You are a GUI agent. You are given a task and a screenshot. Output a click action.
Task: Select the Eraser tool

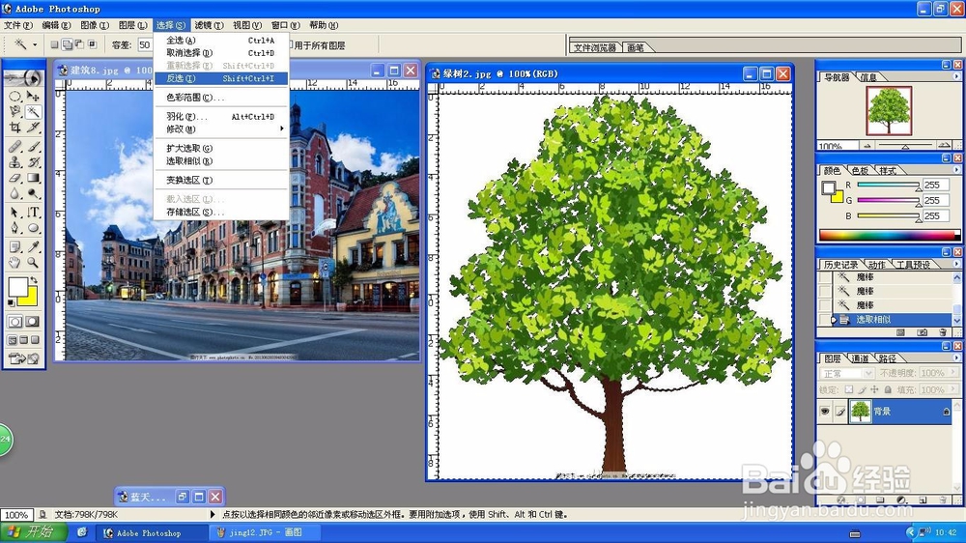pyautogui.click(x=14, y=178)
